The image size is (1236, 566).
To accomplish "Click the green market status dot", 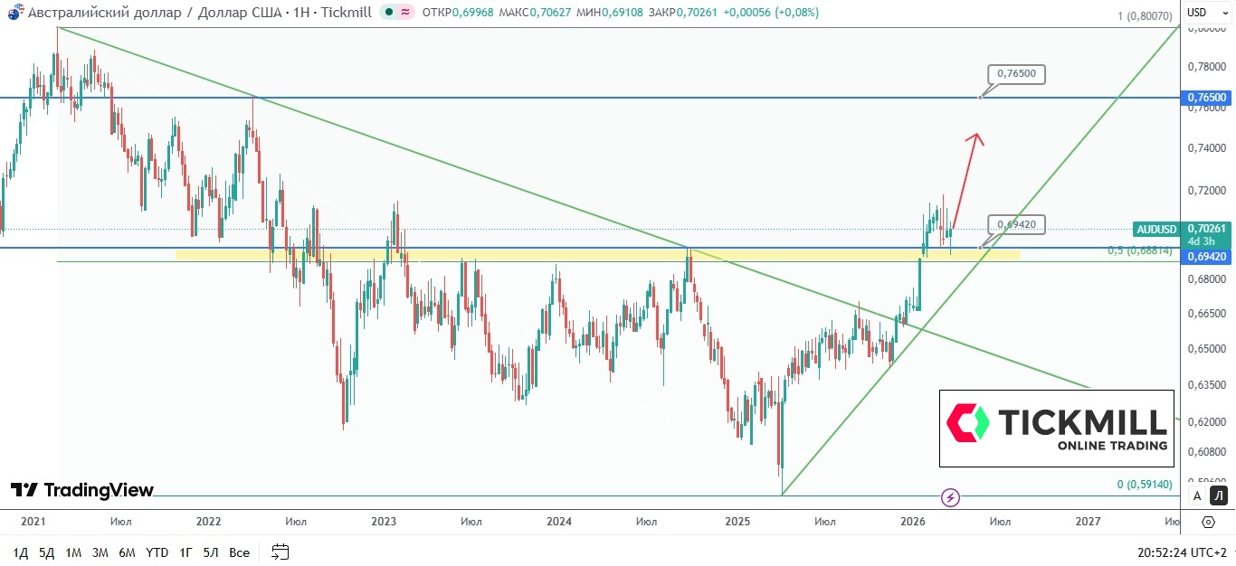I will [x=387, y=13].
